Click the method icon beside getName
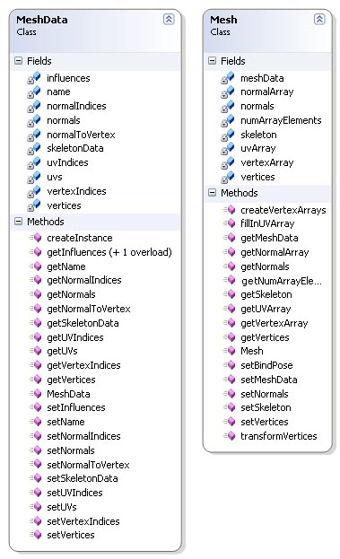340x559 pixels. (36, 266)
